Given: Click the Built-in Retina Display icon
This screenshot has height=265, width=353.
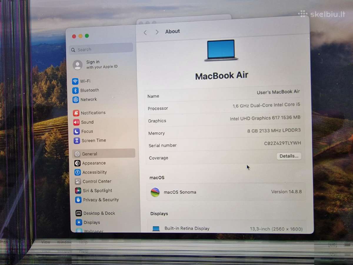Looking at the screenshot, I should [x=156, y=228].
